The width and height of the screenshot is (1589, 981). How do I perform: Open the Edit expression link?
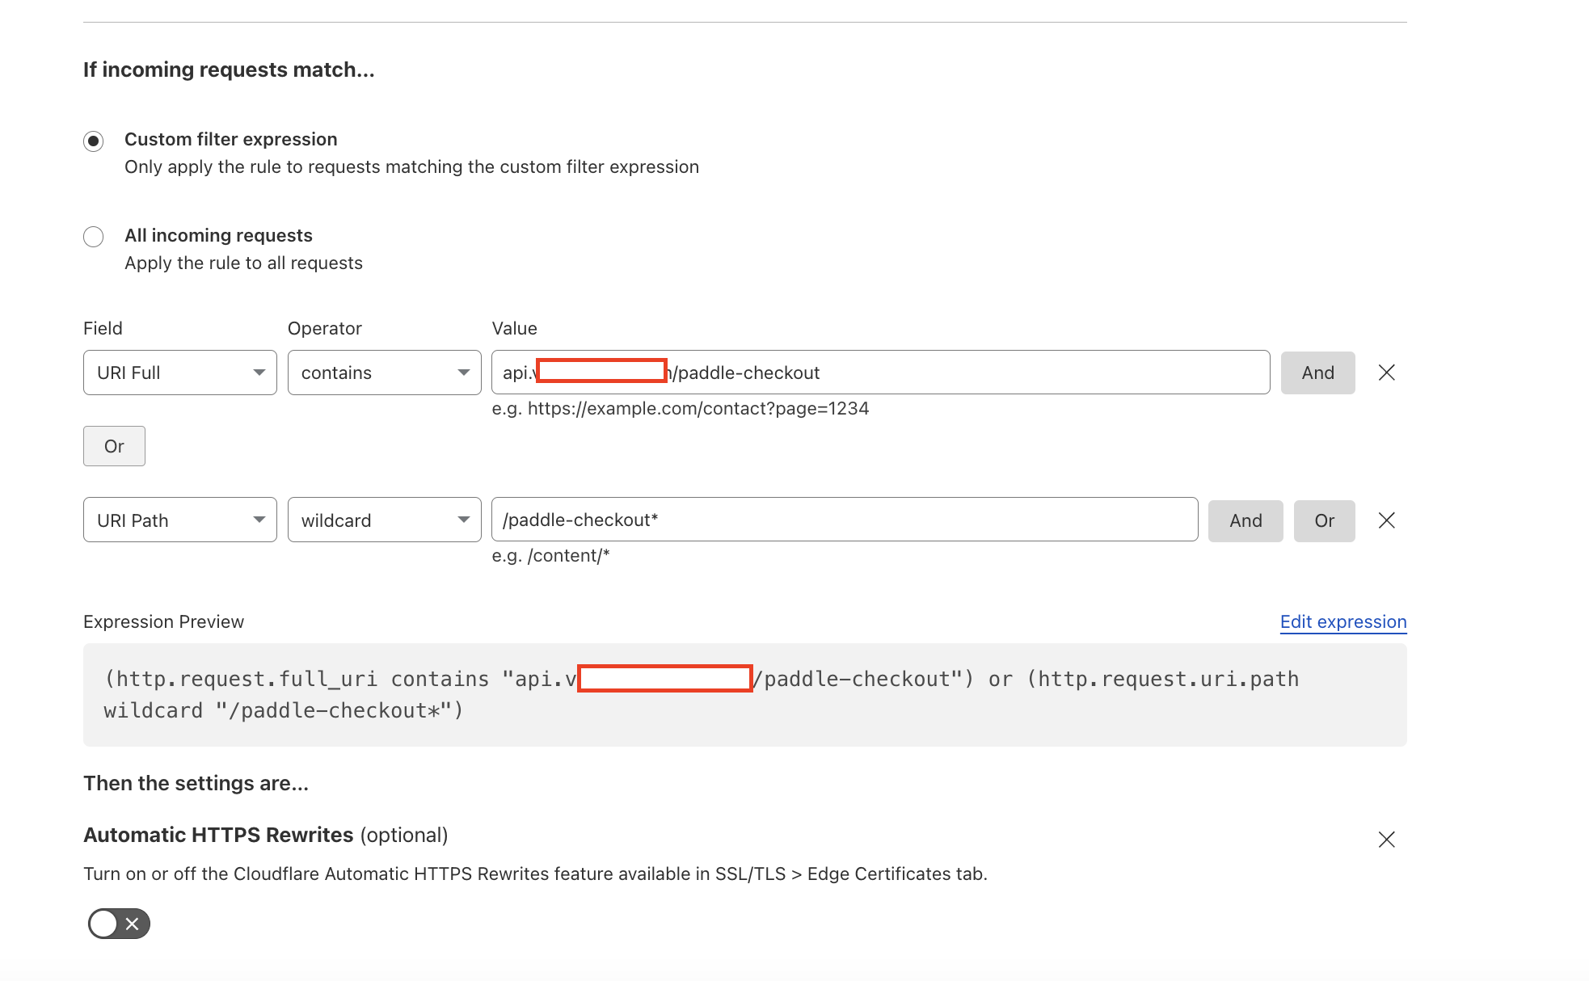tap(1342, 621)
